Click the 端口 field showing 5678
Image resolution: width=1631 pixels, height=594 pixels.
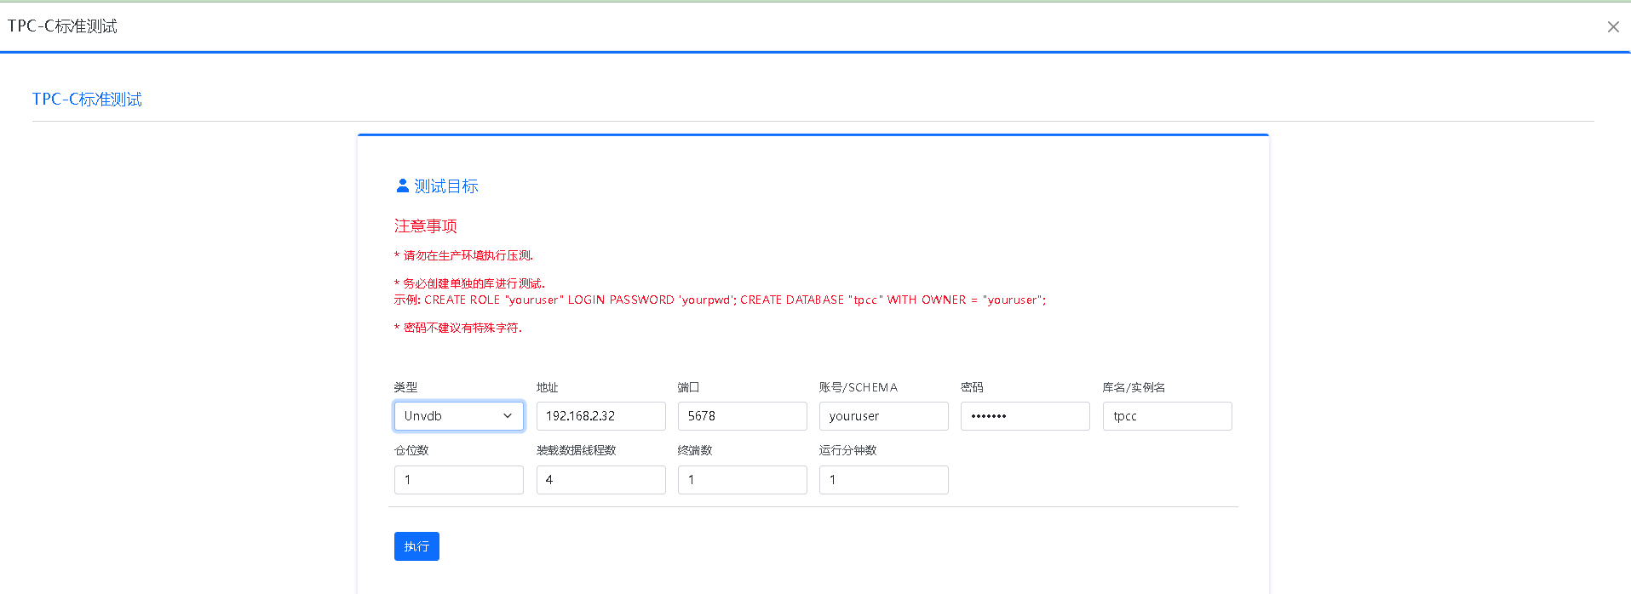tap(742, 416)
